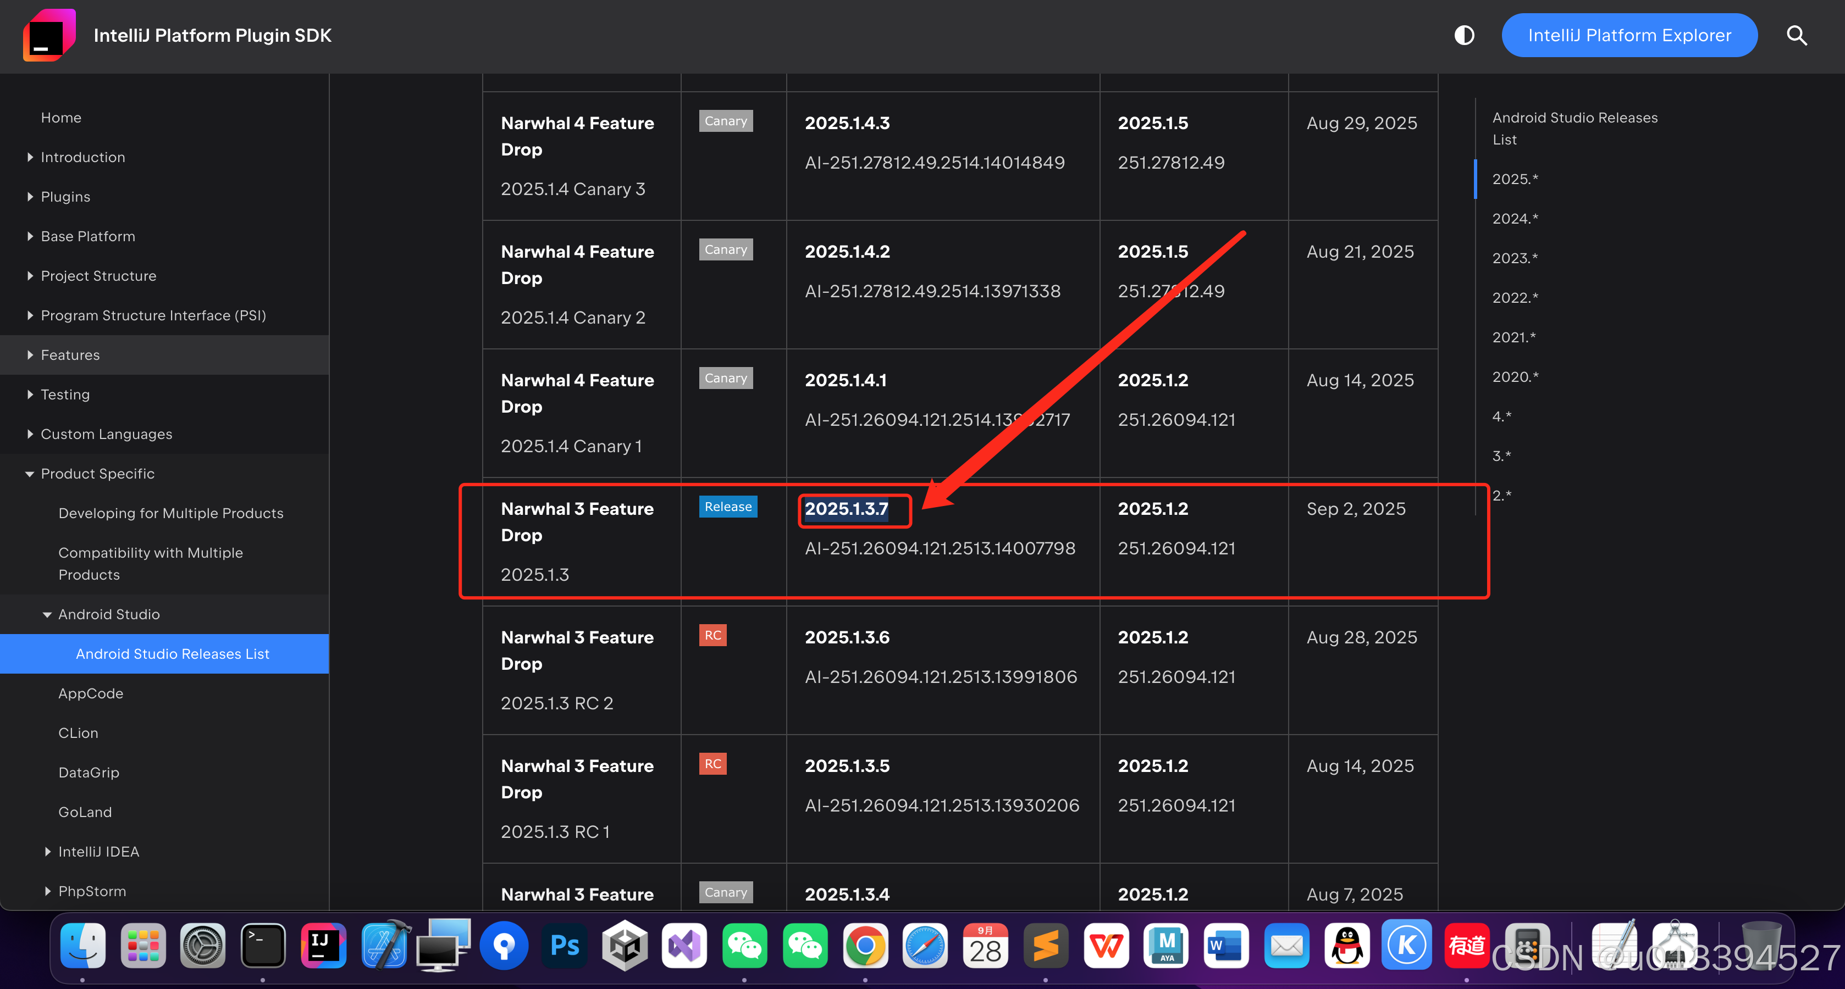Launch Microsoft Word from the dock

point(1226,946)
